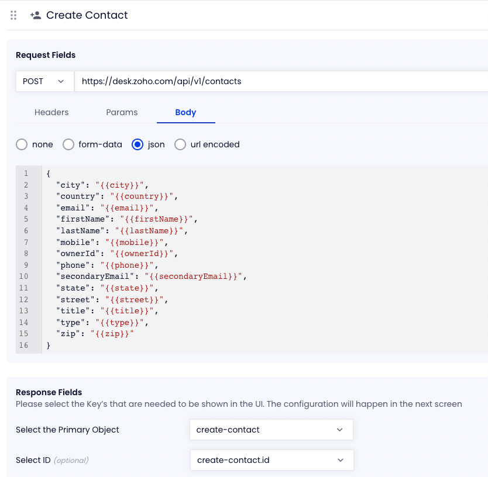Open the Body tab
This screenshot has width=488, height=477.
[x=186, y=112]
